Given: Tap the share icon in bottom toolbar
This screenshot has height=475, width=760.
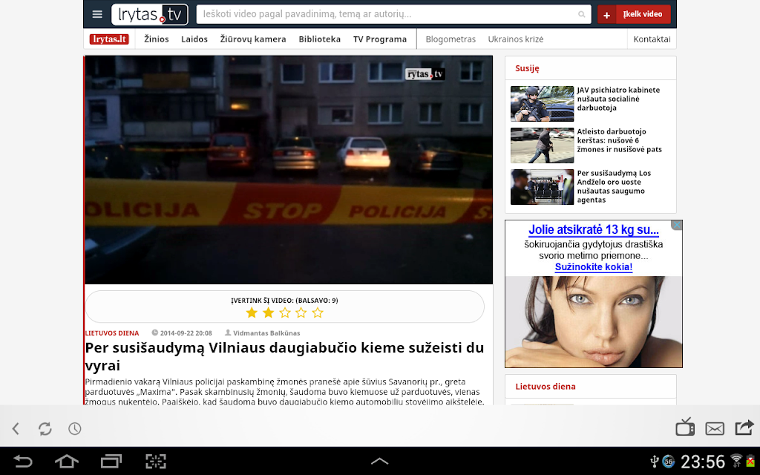Looking at the screenshot, I should tap(744, 427).
